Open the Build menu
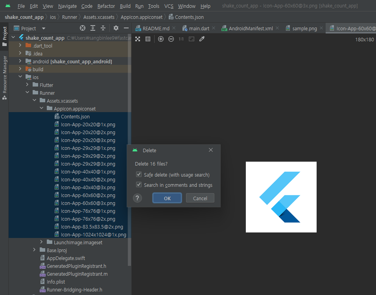The width and height of the screenshot is (376, 295). coord(125,6)
